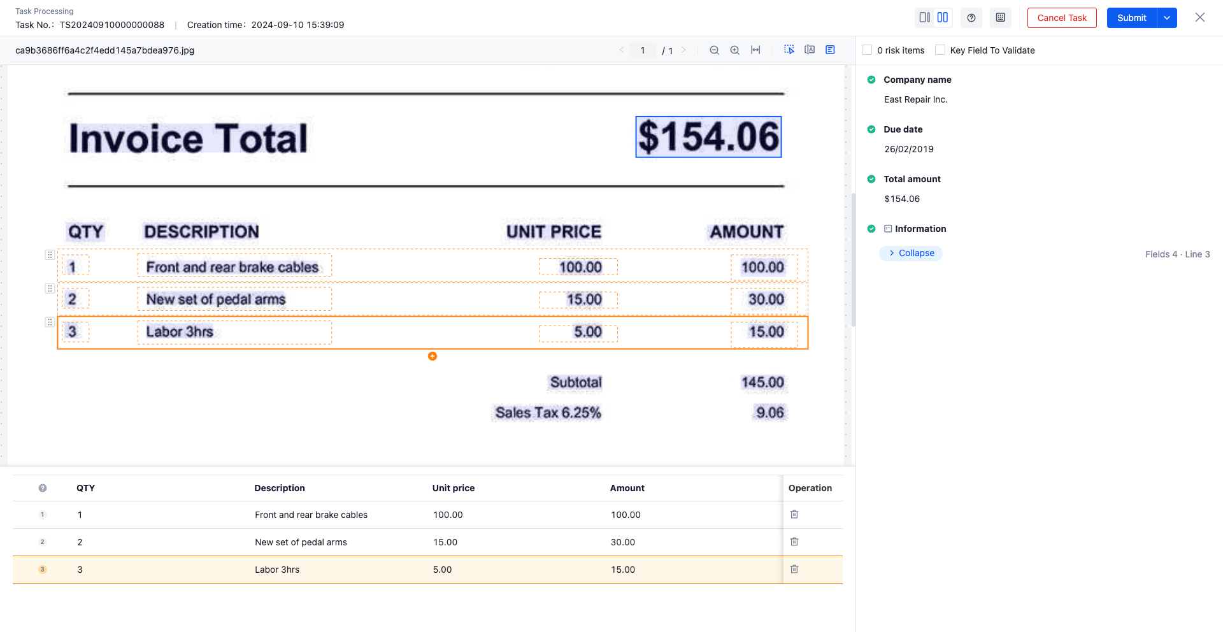
Task: Grab drag handle of invoice line 1
Action: coord(50,255)
